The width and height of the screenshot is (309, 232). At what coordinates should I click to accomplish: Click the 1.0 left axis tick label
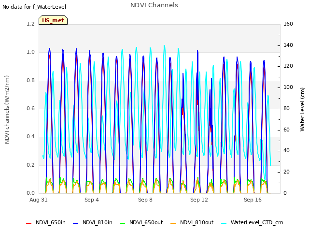coord(30,52)
